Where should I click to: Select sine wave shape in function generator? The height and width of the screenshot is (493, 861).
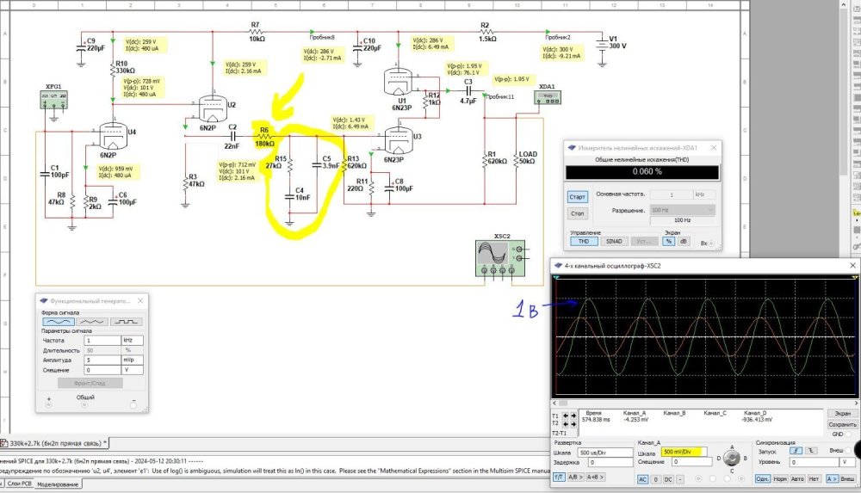point(59,321)
